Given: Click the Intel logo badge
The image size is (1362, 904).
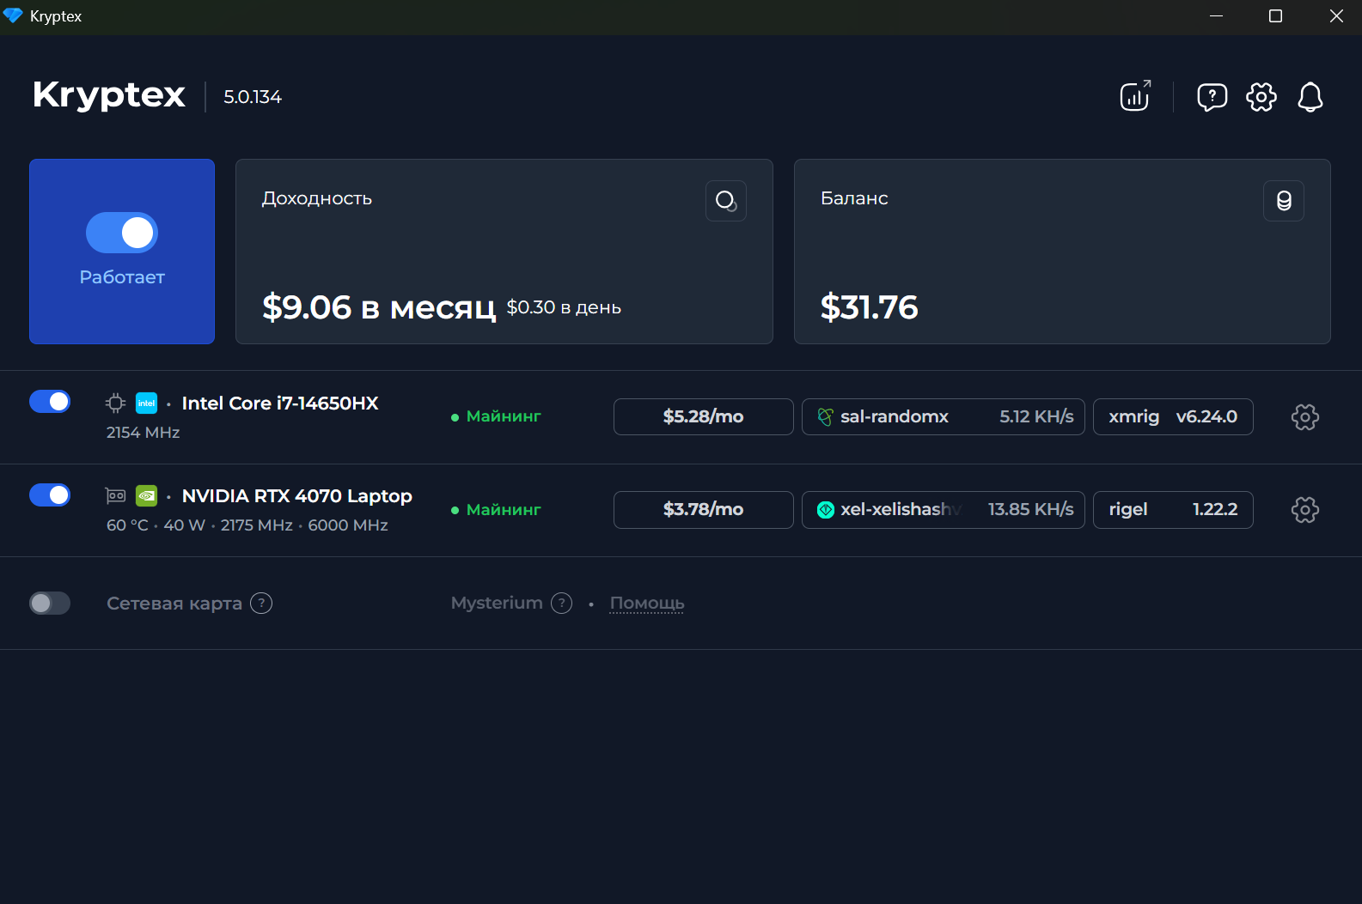Looking at the screenshot, I should coord(147,403).
